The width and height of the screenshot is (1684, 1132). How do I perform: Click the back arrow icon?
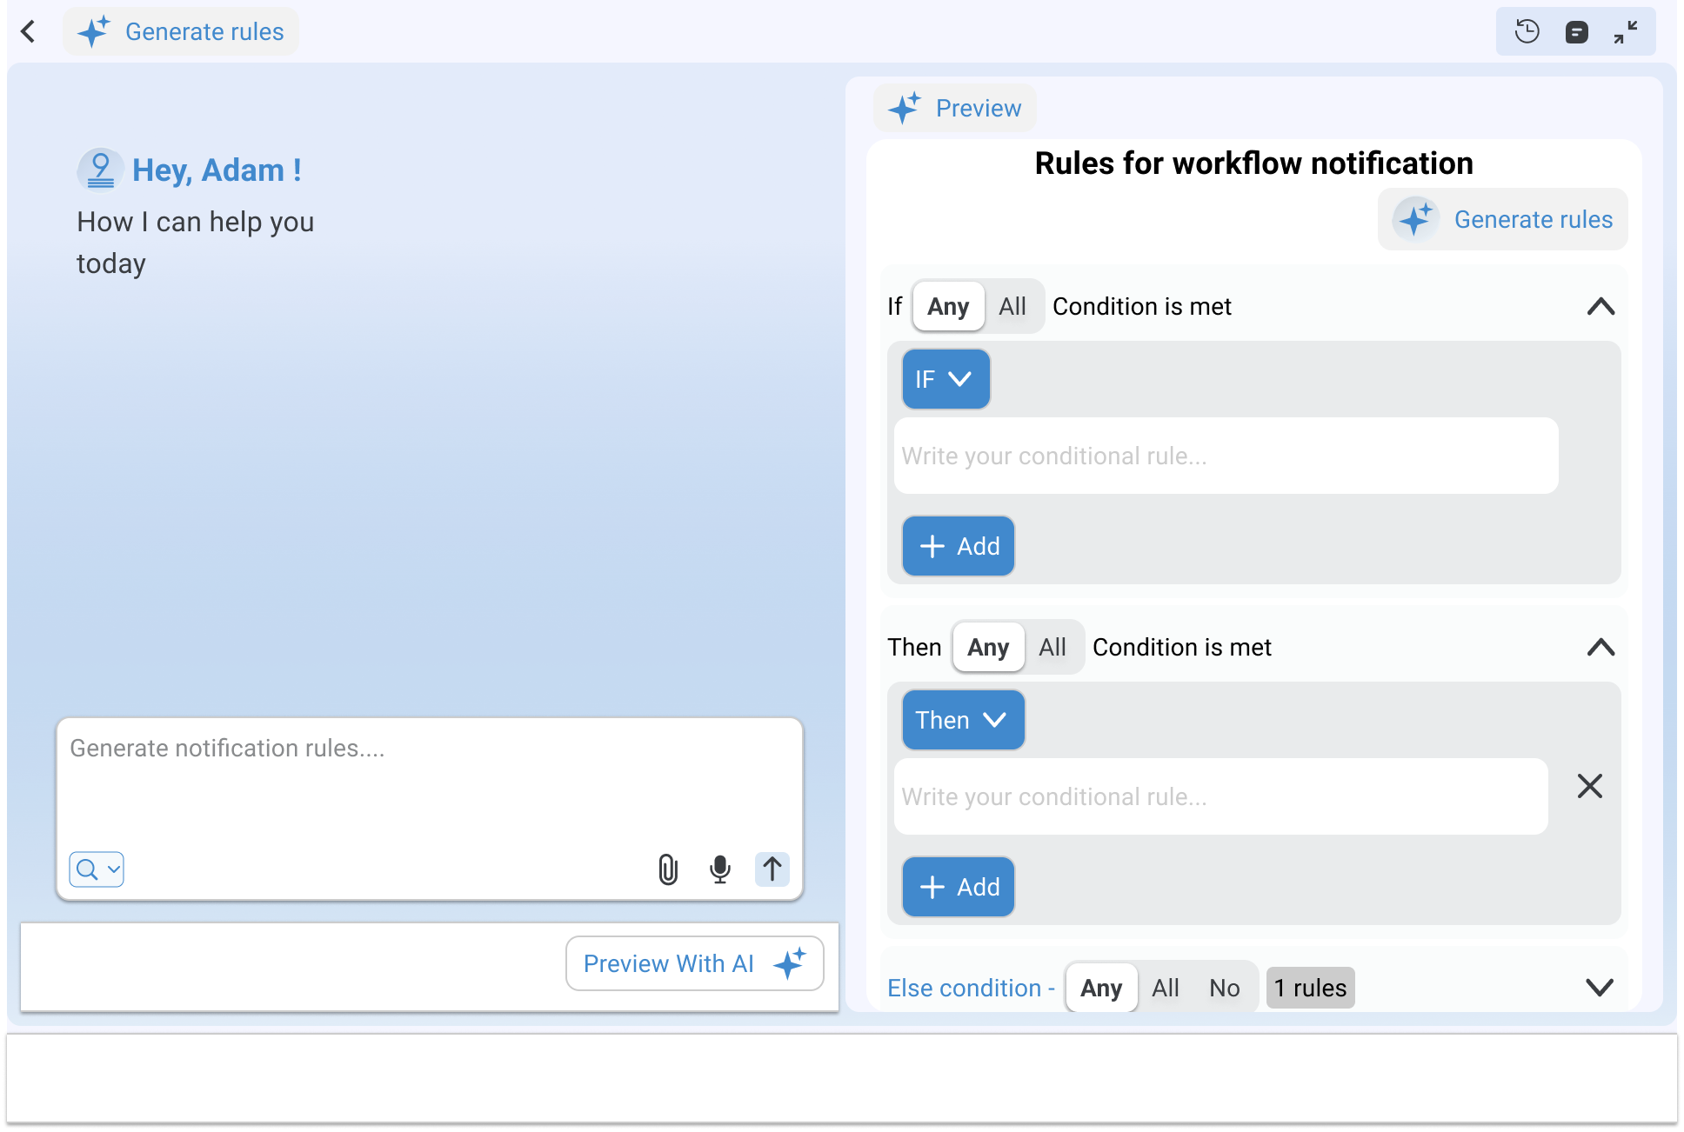[x=29, y=32]
